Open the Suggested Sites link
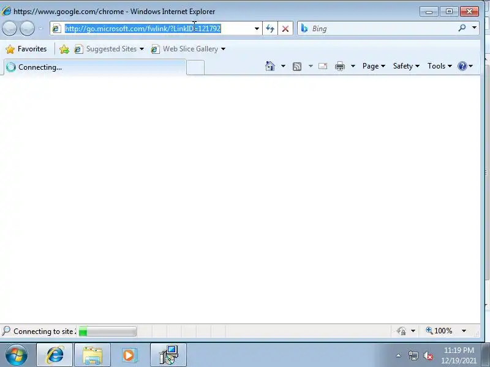The image size is (490, 367). (x=109, y=49)
